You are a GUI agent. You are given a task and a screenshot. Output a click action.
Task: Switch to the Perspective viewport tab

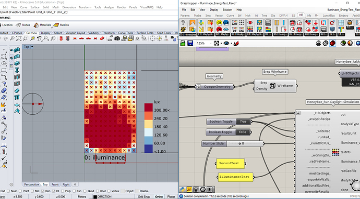(31, 184)
